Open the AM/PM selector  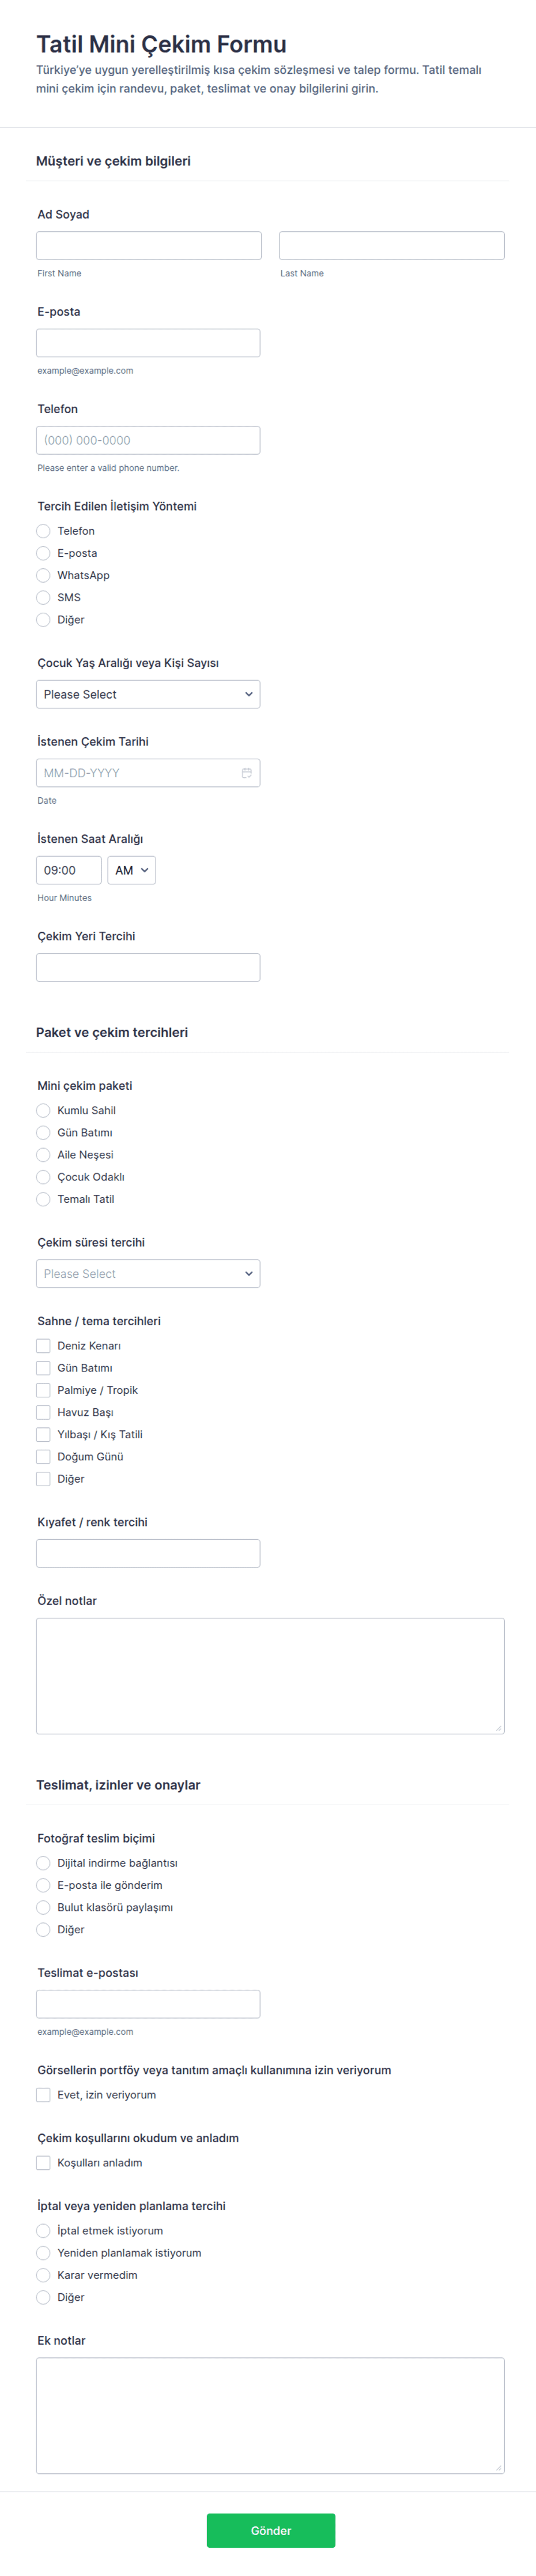point(131,870)
